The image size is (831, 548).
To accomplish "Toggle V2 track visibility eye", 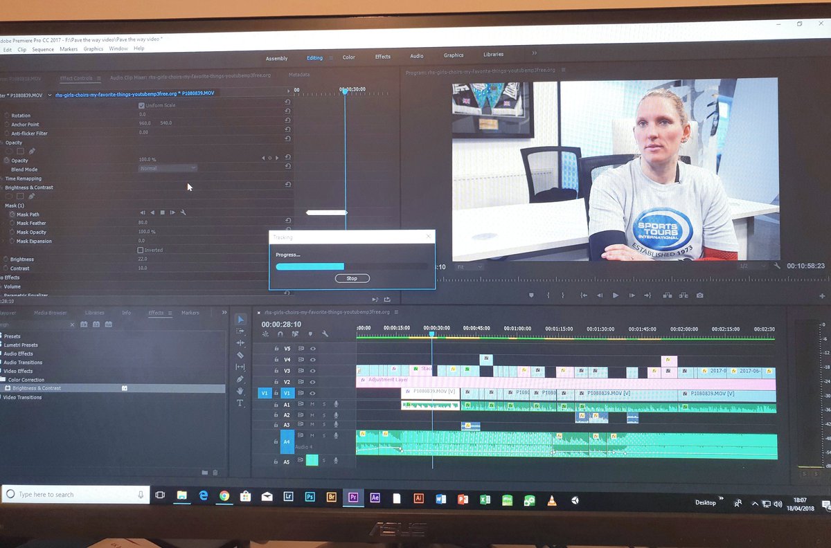I will 313,382.
